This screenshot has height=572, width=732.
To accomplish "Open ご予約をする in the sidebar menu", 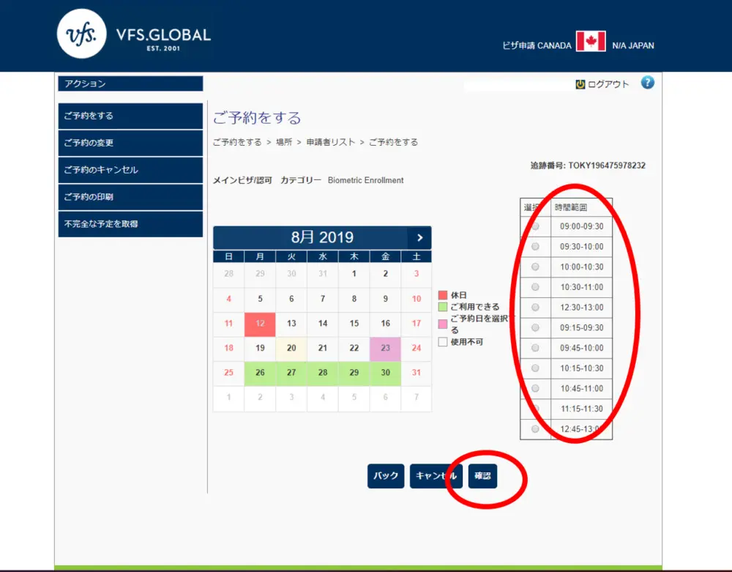I will click(x=130, y=116).
